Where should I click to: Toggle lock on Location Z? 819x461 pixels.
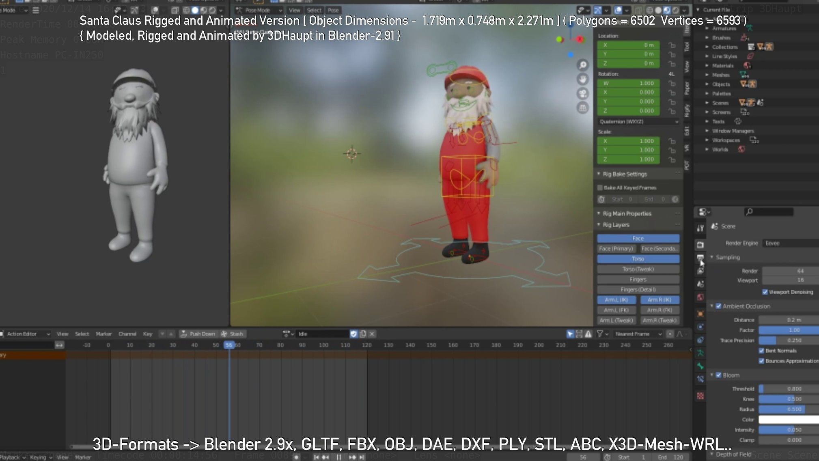[672, 63]
